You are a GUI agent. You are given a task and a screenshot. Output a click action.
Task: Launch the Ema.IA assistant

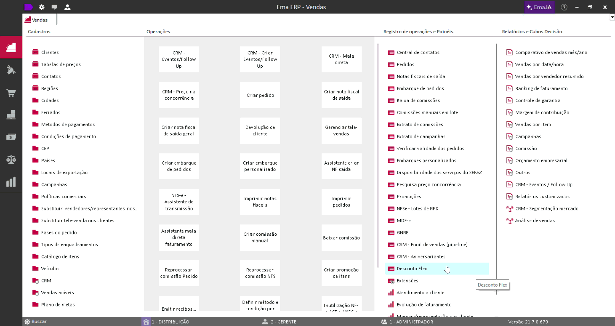(x=539, y=7)
